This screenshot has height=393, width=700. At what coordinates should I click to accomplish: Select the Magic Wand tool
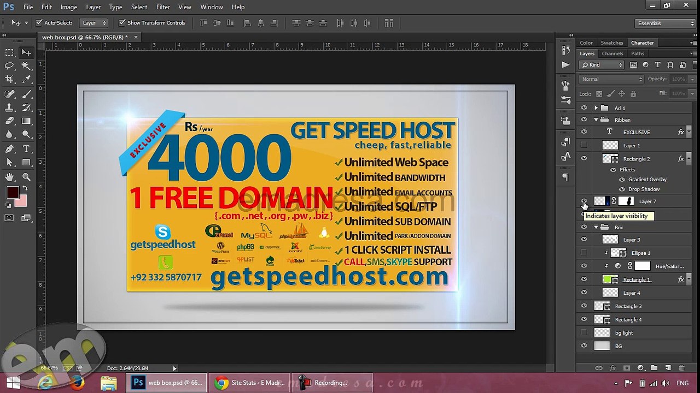(26, 66)
